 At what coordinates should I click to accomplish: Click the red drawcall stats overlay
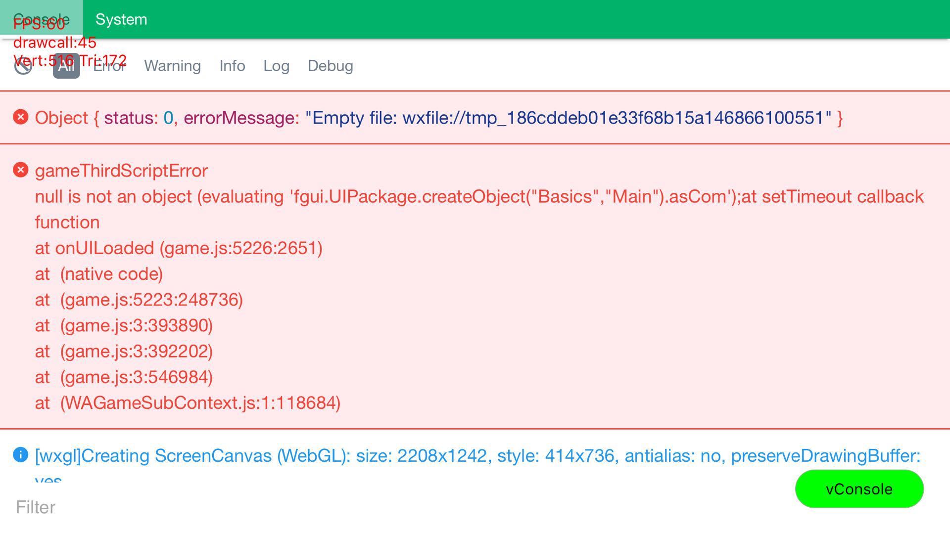click(x=55, y=43)
